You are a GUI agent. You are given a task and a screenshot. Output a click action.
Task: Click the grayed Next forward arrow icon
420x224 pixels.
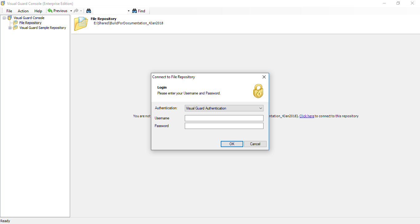[76, 10]
